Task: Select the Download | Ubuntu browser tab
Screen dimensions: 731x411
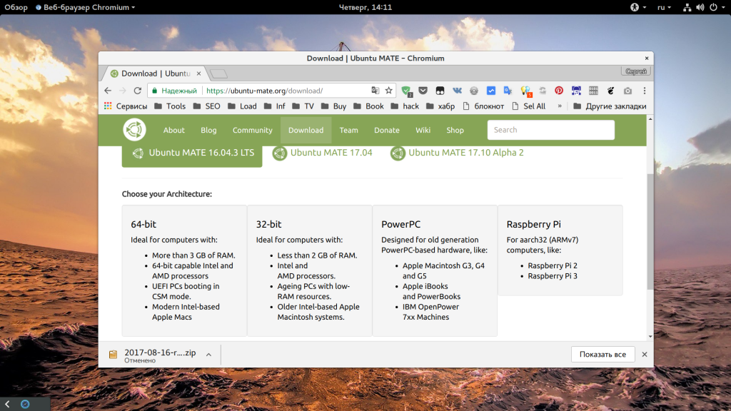Action: click(x=156, y=73)
